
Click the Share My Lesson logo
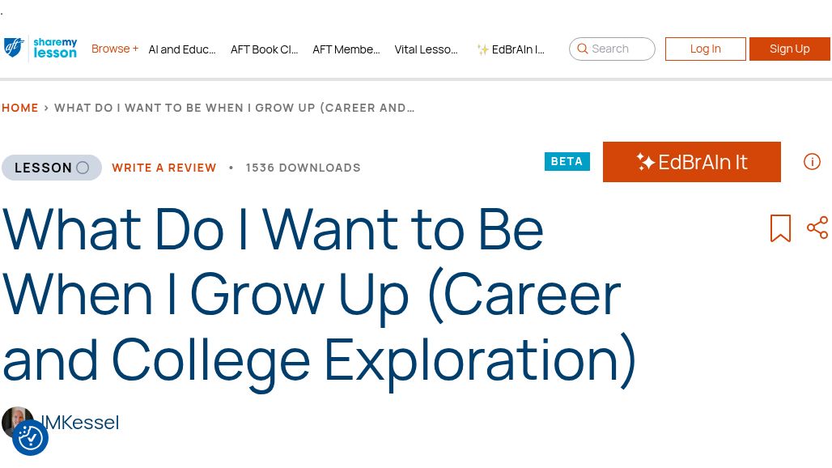click(x=40, y=49)
